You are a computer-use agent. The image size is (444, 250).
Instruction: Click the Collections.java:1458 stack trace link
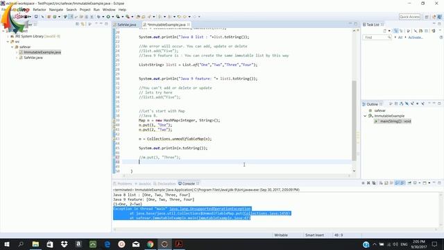point(266,213)
